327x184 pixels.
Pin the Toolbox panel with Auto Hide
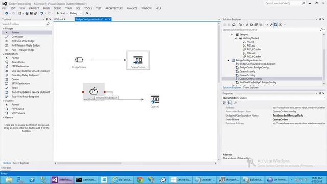pos(46,19)
